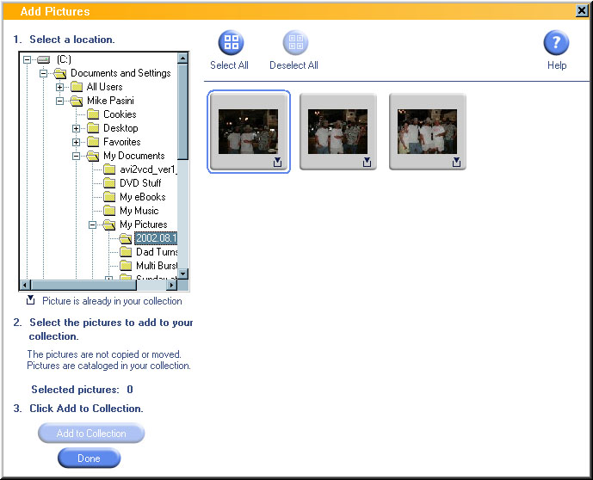593x480 pixels.
Task: Collapse the My Pictures folder
Action: click(x=93, y=225)
